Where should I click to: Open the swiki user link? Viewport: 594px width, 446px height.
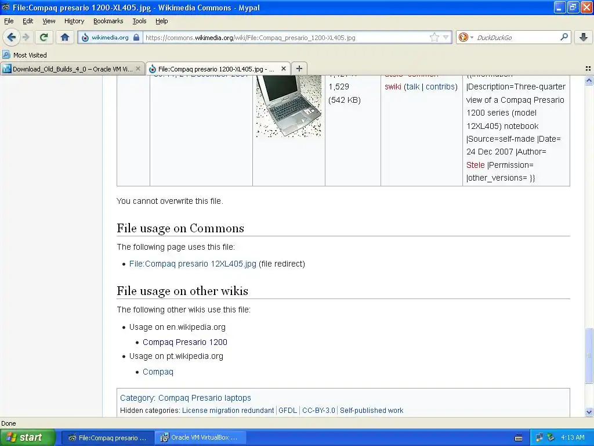[x=393, y=87]
